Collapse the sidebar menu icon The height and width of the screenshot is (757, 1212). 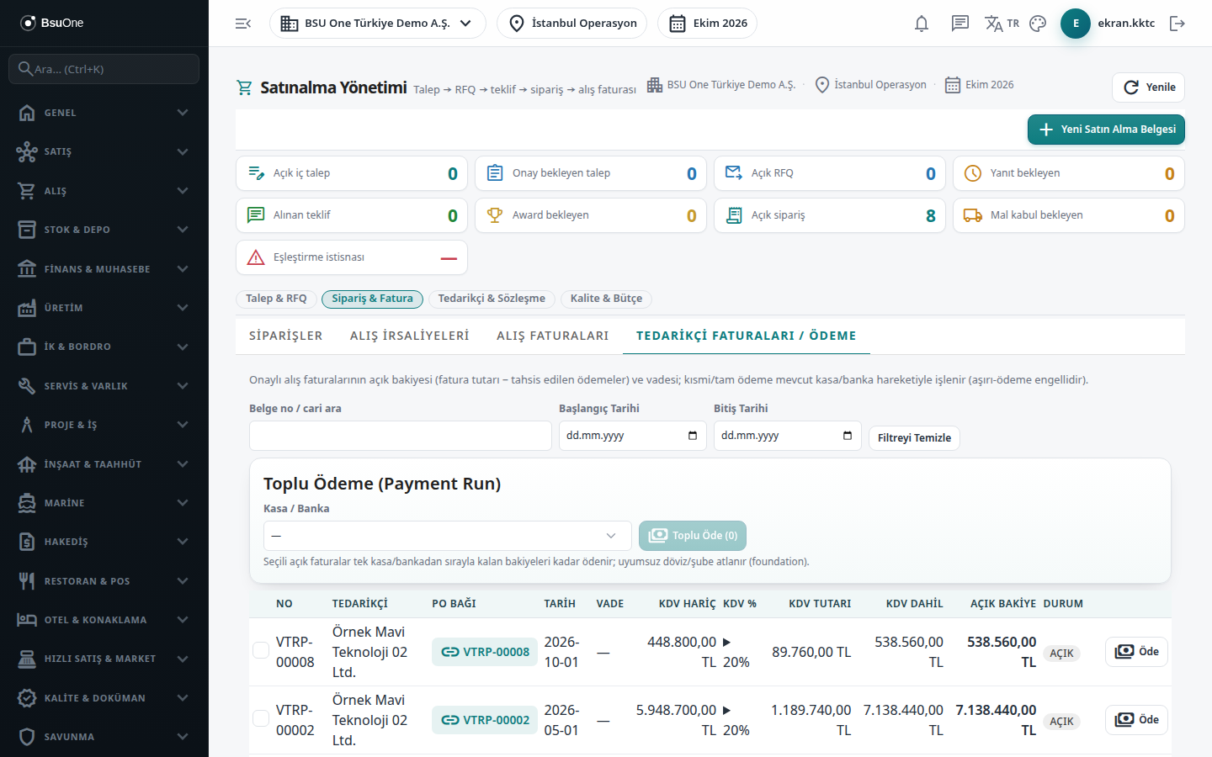tap(243, 24)
